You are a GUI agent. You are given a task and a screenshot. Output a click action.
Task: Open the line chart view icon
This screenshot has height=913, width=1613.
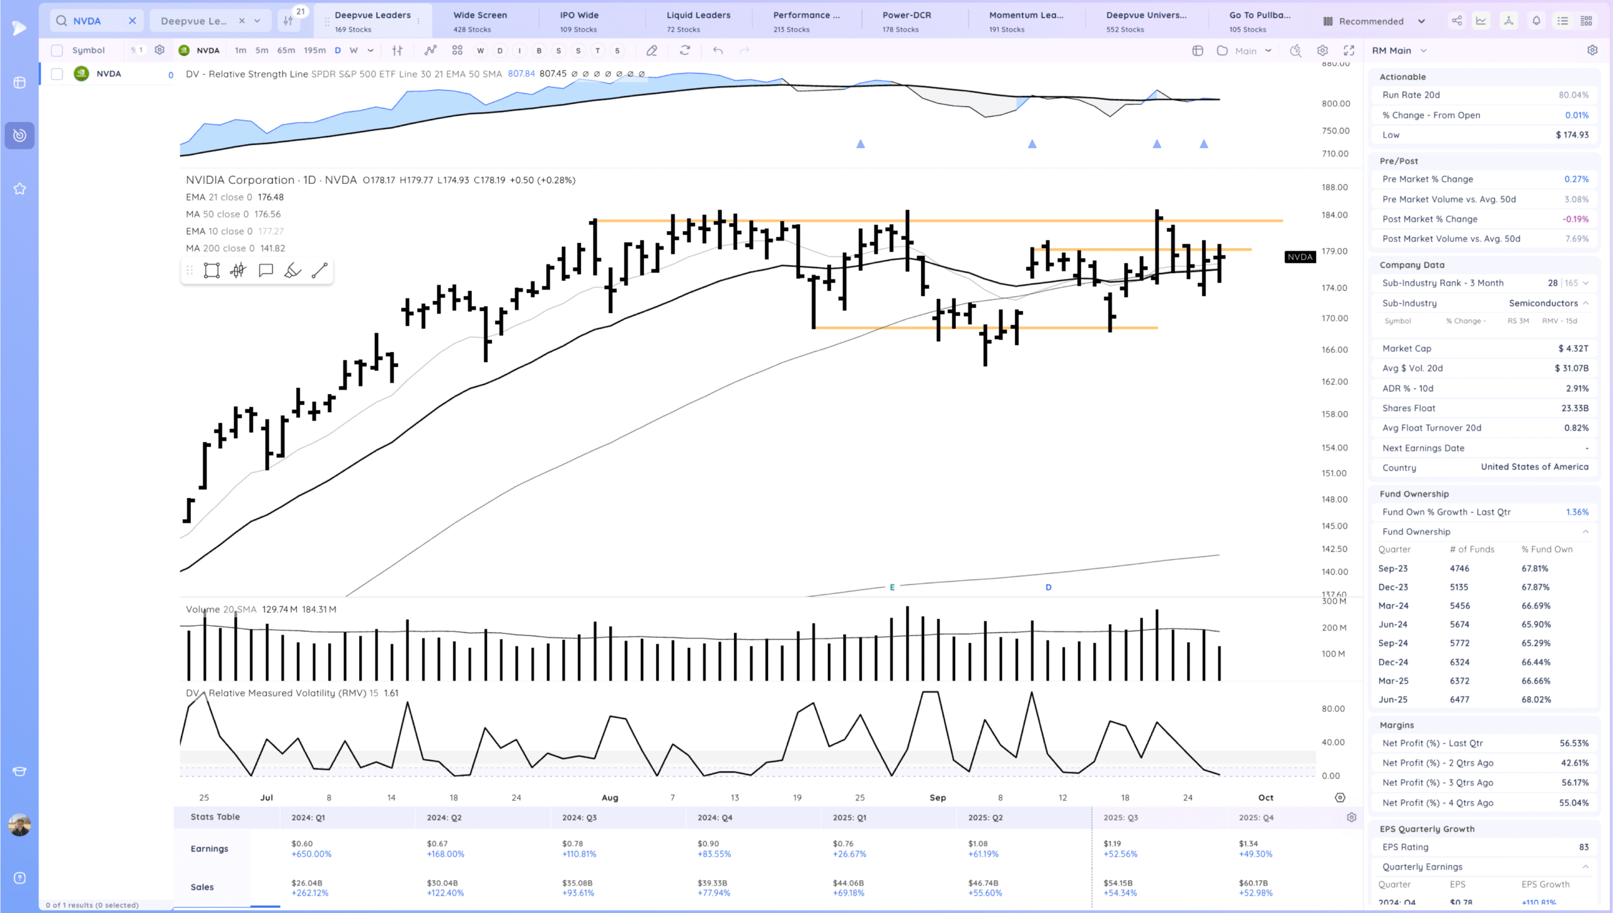coord(1481,21)
